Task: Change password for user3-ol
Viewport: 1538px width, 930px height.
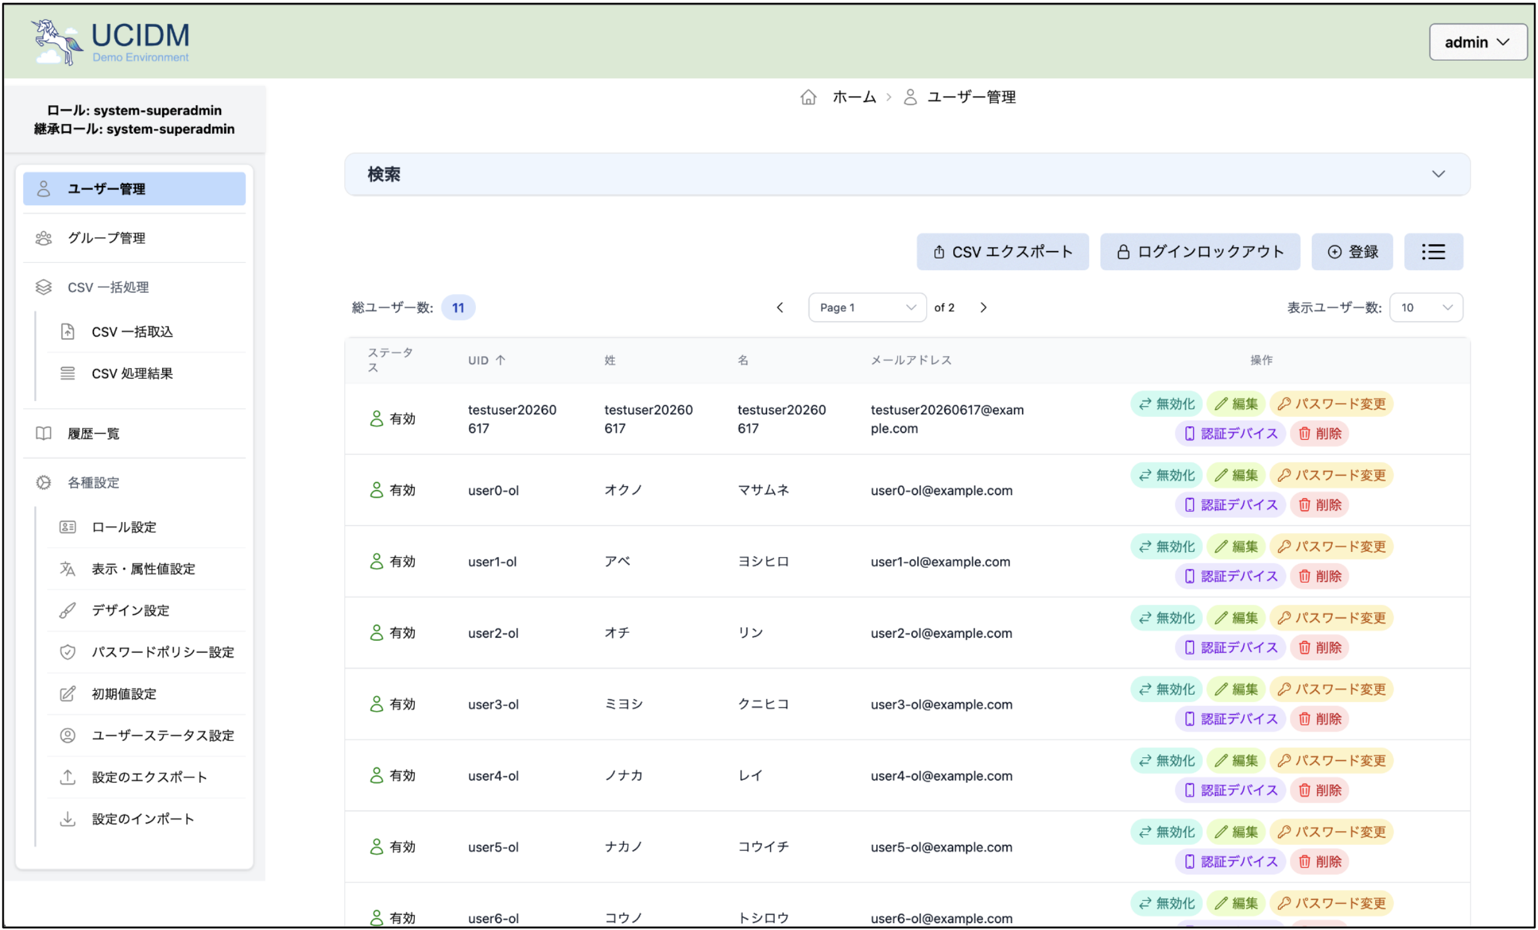Action: [1331, 689]
